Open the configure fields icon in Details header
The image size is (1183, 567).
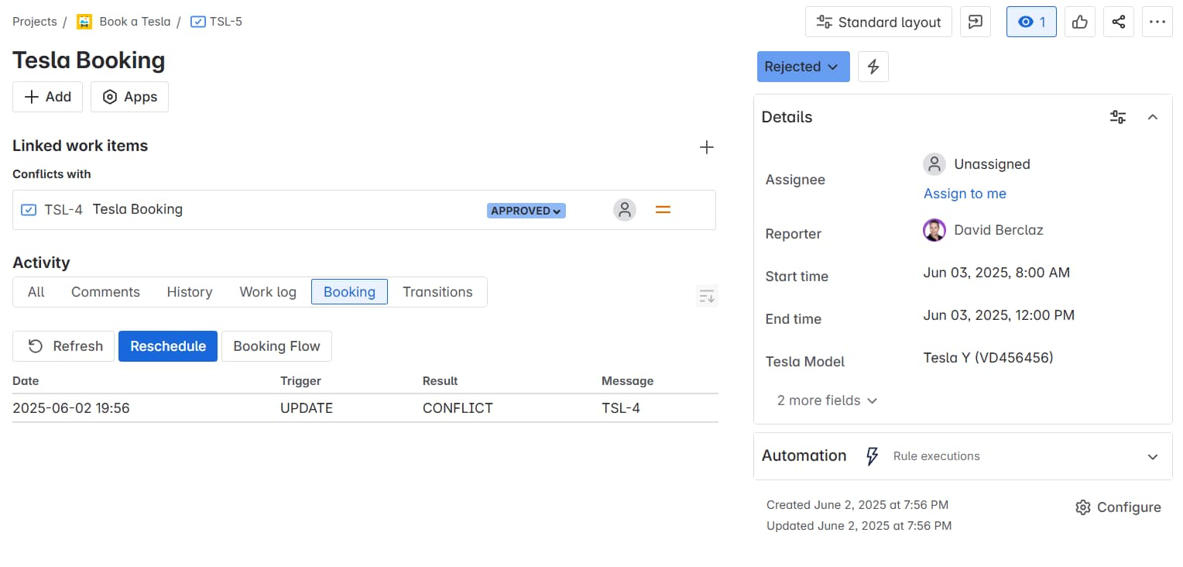1117,117
